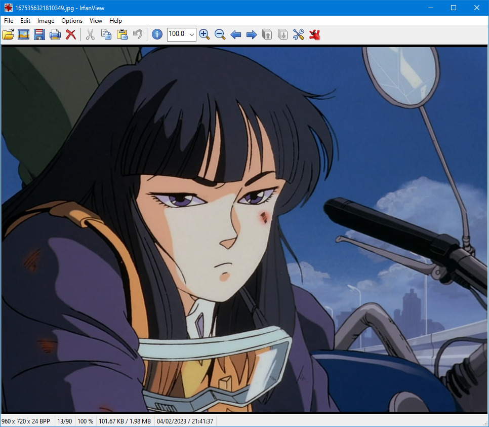The image size is (489, 427).
Task: Minimize the IrfanView window
Action: pyautogui.click(x=431, y=8)
